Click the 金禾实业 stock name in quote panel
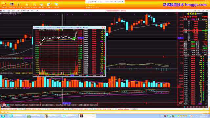The image size is (210, 118). pyautogui.click(x=192, y=14)
